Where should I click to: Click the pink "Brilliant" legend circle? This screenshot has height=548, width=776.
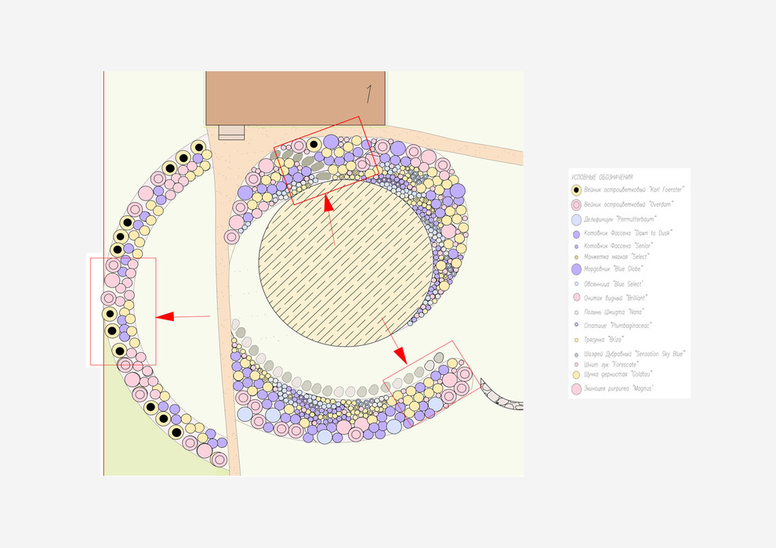point(576,297)
